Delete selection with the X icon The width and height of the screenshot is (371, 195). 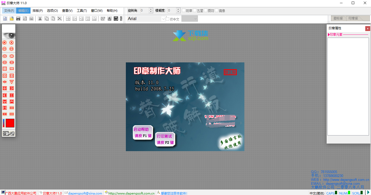60,19
